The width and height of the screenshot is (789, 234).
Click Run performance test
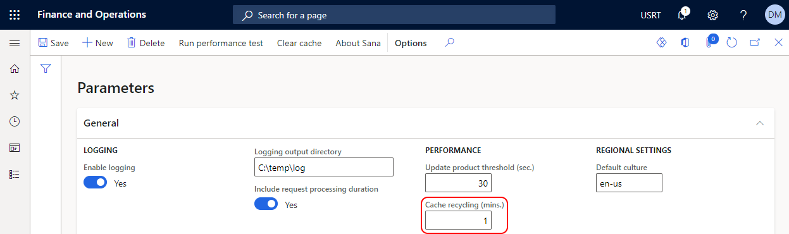[221, 43]
